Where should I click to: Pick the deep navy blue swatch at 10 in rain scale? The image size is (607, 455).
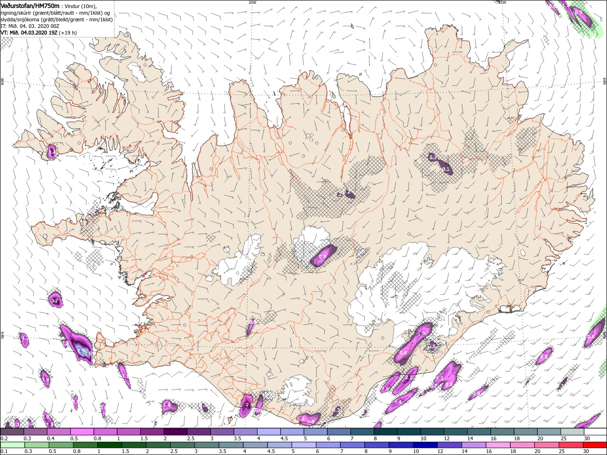pyautogui.click(x=424, y=445)
